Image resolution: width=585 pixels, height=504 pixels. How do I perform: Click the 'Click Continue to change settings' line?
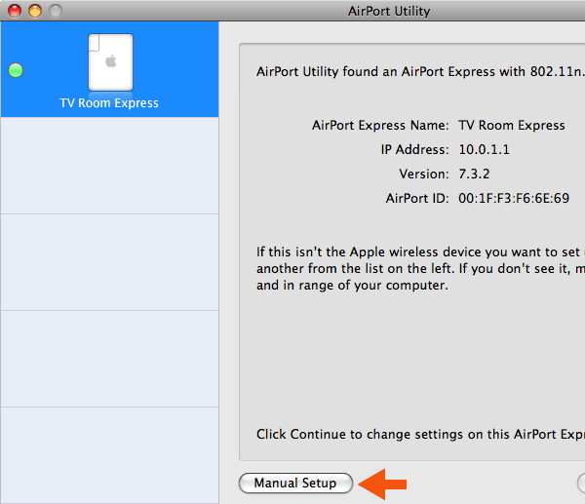point(420,434)
